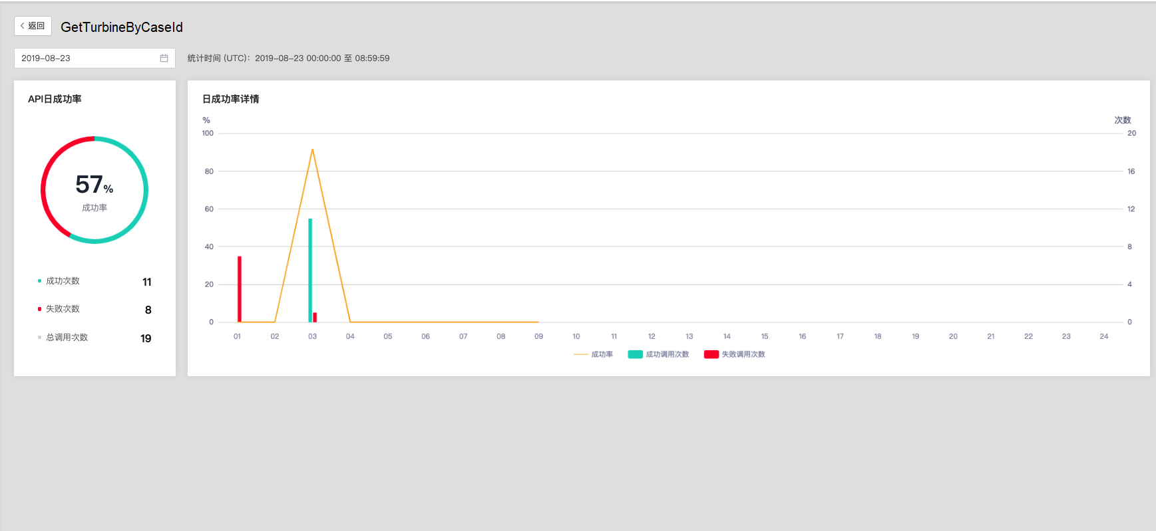The height and width of the screenshot is (531, 1156).
Task: Click the GetTurbineByCaseId page title
Action: tap(122, 27)
